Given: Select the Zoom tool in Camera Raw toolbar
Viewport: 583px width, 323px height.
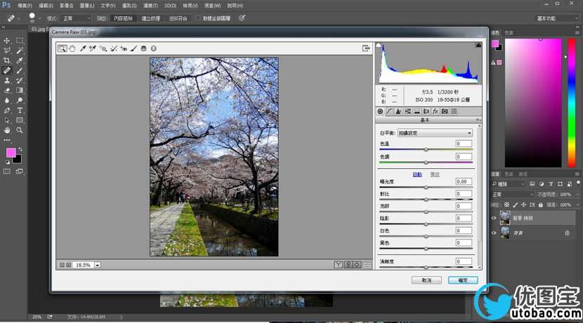Looking at the screenshot, I should point(62,48).
